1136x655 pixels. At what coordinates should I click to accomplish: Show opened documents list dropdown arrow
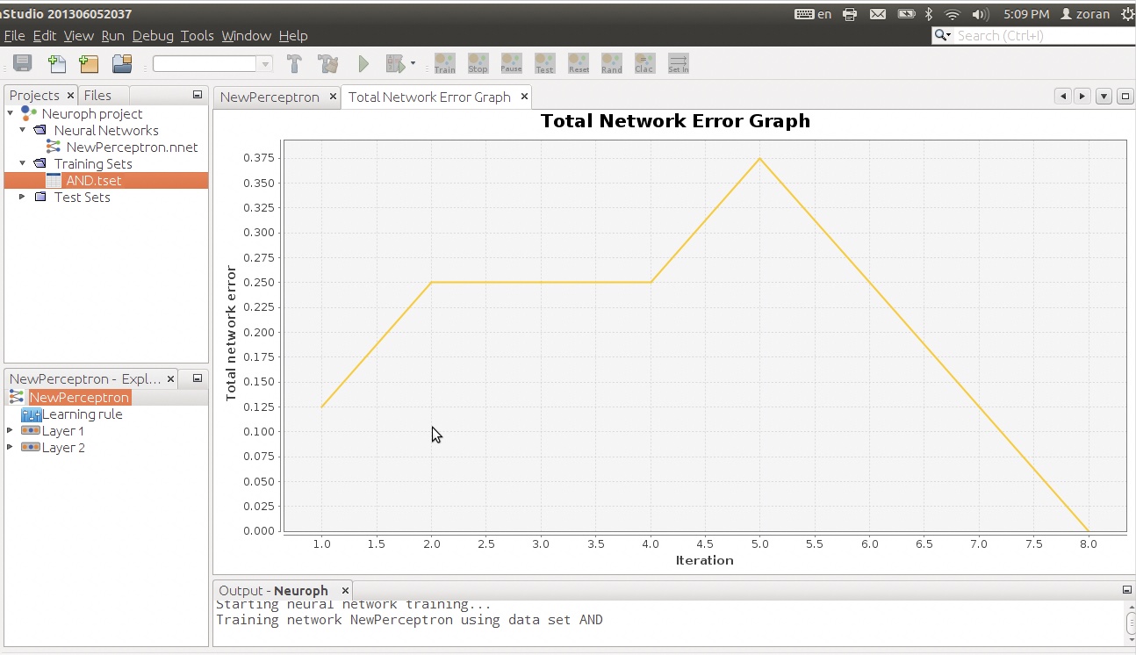point(1104,97)
